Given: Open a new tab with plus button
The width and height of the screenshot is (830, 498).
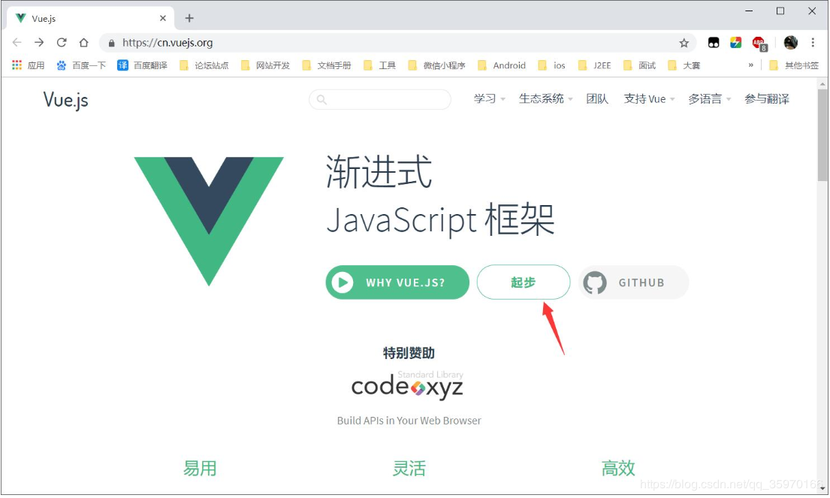Looking at the screenshot, I should pos(189,19).
